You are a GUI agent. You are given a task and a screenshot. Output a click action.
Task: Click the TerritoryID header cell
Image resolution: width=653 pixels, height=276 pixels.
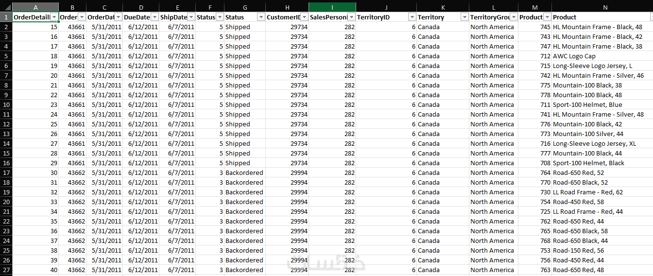386,17
